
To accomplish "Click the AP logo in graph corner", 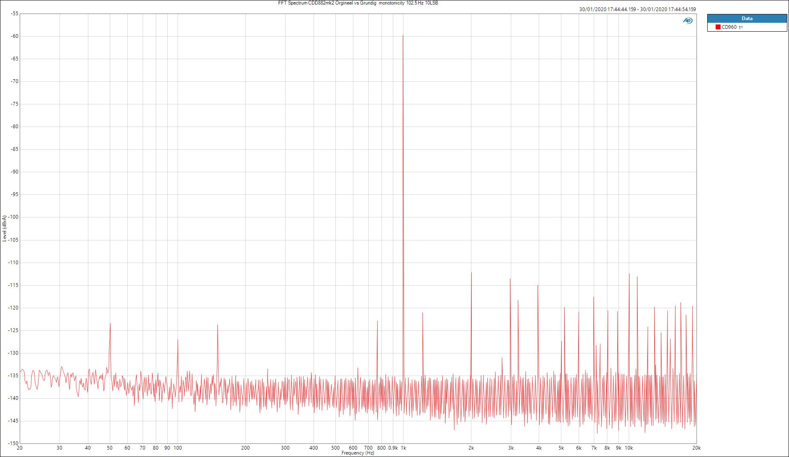I will tap(687, 21).
